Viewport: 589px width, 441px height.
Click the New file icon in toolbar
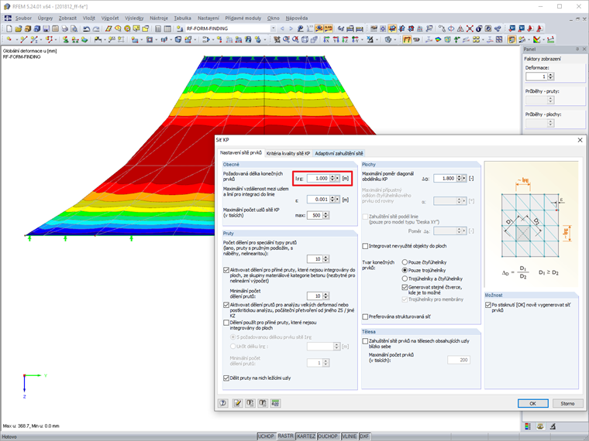point(9,29)
